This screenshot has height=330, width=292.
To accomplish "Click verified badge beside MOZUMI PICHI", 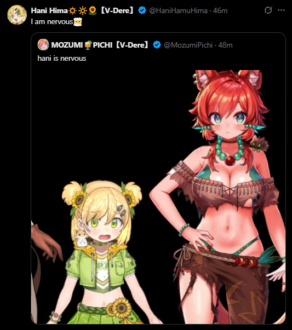I will pyautogui.click(x=157, y=45).
